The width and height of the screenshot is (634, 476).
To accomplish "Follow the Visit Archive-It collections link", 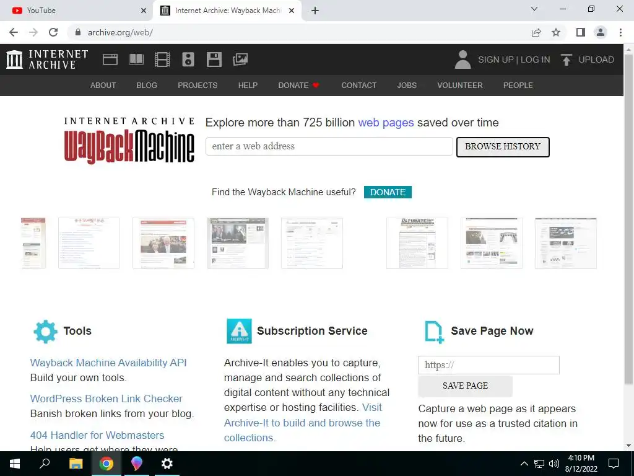I will tap(302, 423).
